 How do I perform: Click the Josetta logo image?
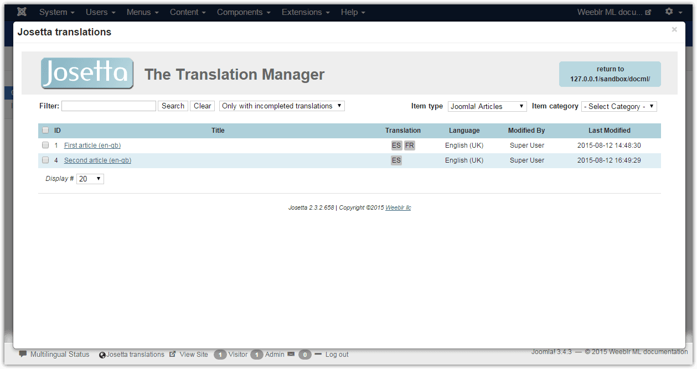87,73
